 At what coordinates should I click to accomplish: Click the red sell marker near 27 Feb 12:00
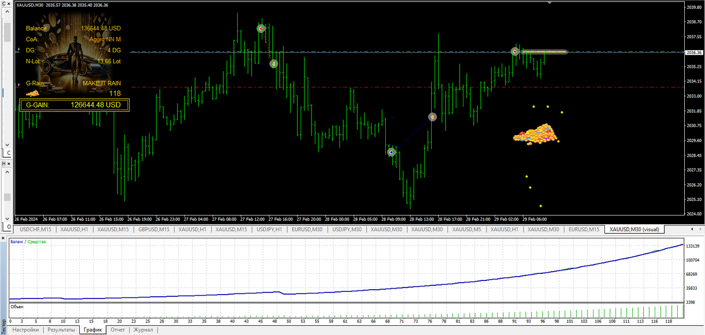(261, 28)
